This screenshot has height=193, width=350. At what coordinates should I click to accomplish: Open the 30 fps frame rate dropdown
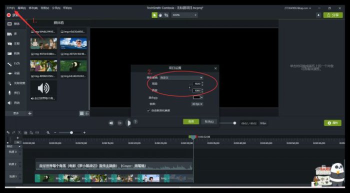[197, 104]
